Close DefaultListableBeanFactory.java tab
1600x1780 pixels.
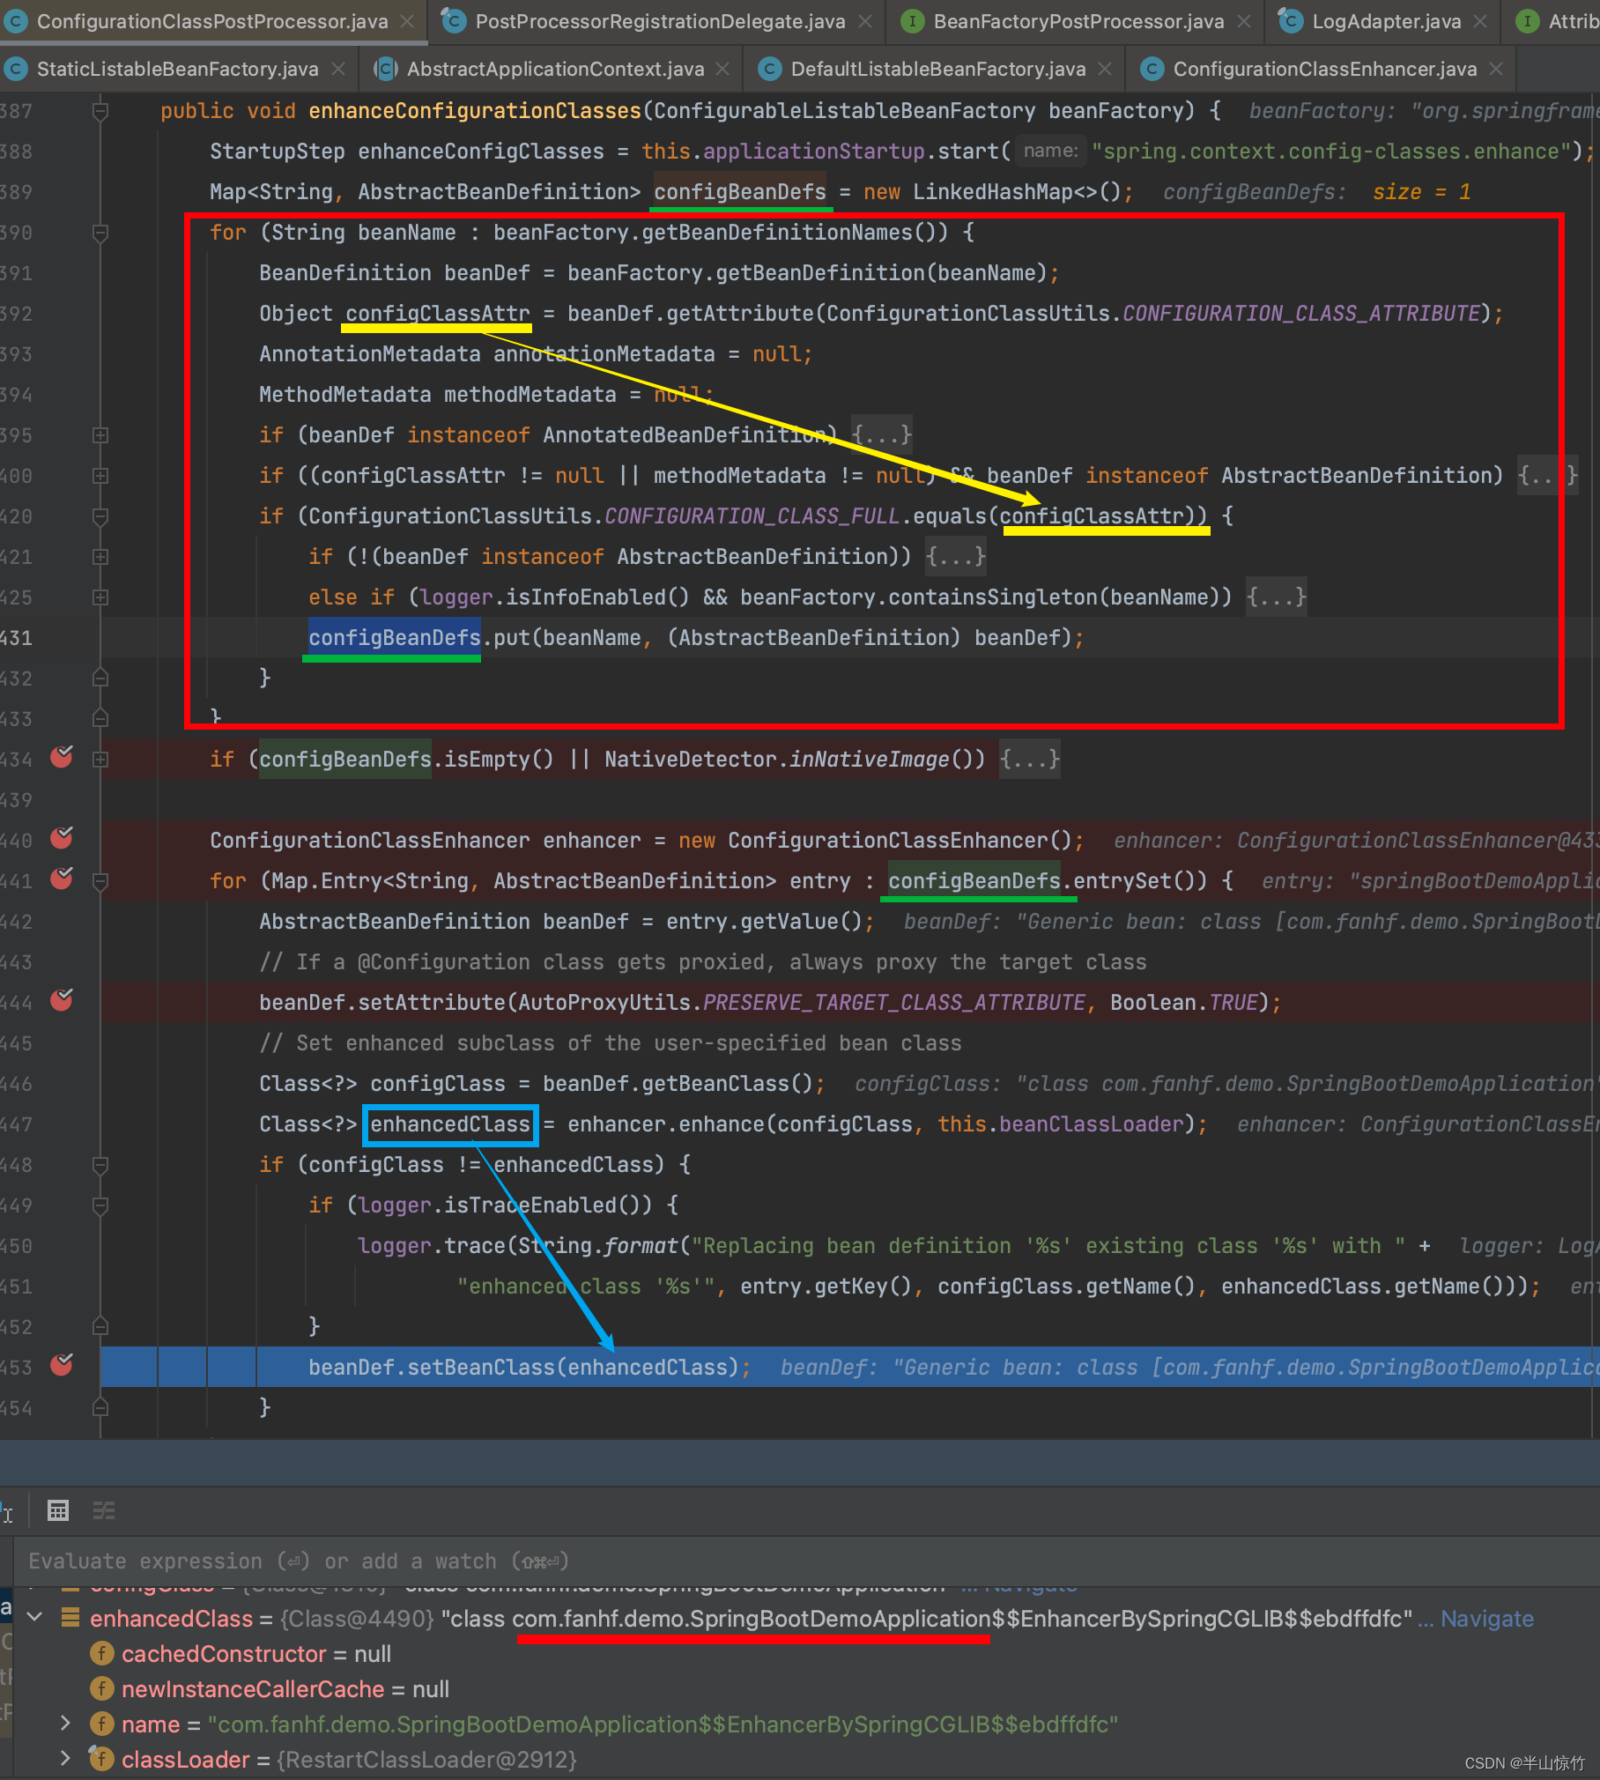coord(1105,69)
